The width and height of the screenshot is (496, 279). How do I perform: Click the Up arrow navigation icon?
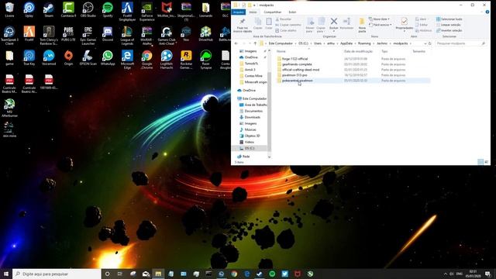click(255, 43)
